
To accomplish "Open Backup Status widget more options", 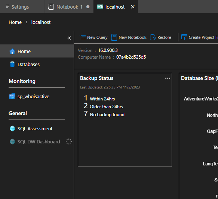I will click(x=168, y=78).
